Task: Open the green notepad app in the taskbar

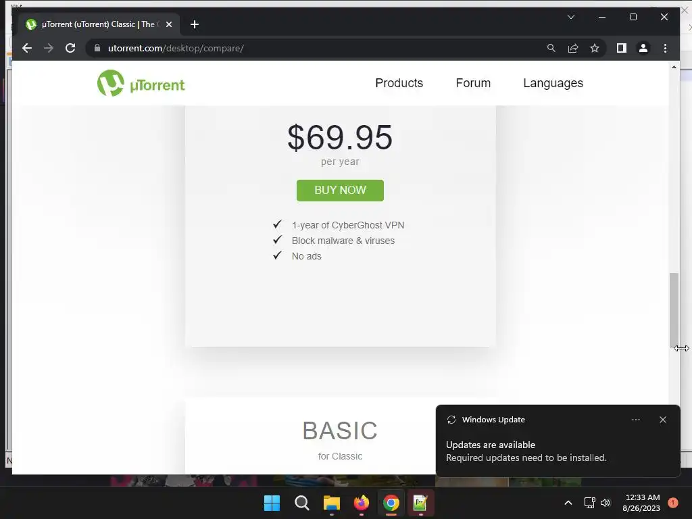Action: [x=420, y=503]
